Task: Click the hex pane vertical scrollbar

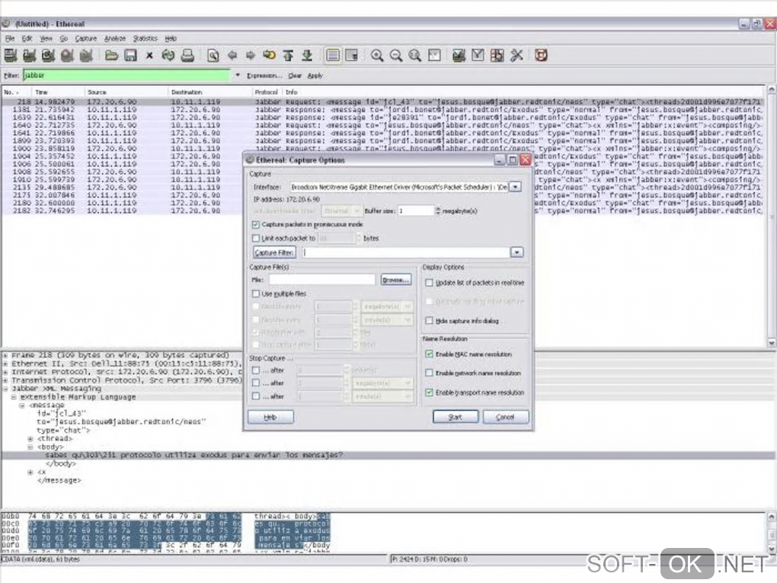Action: pos(772,533)
